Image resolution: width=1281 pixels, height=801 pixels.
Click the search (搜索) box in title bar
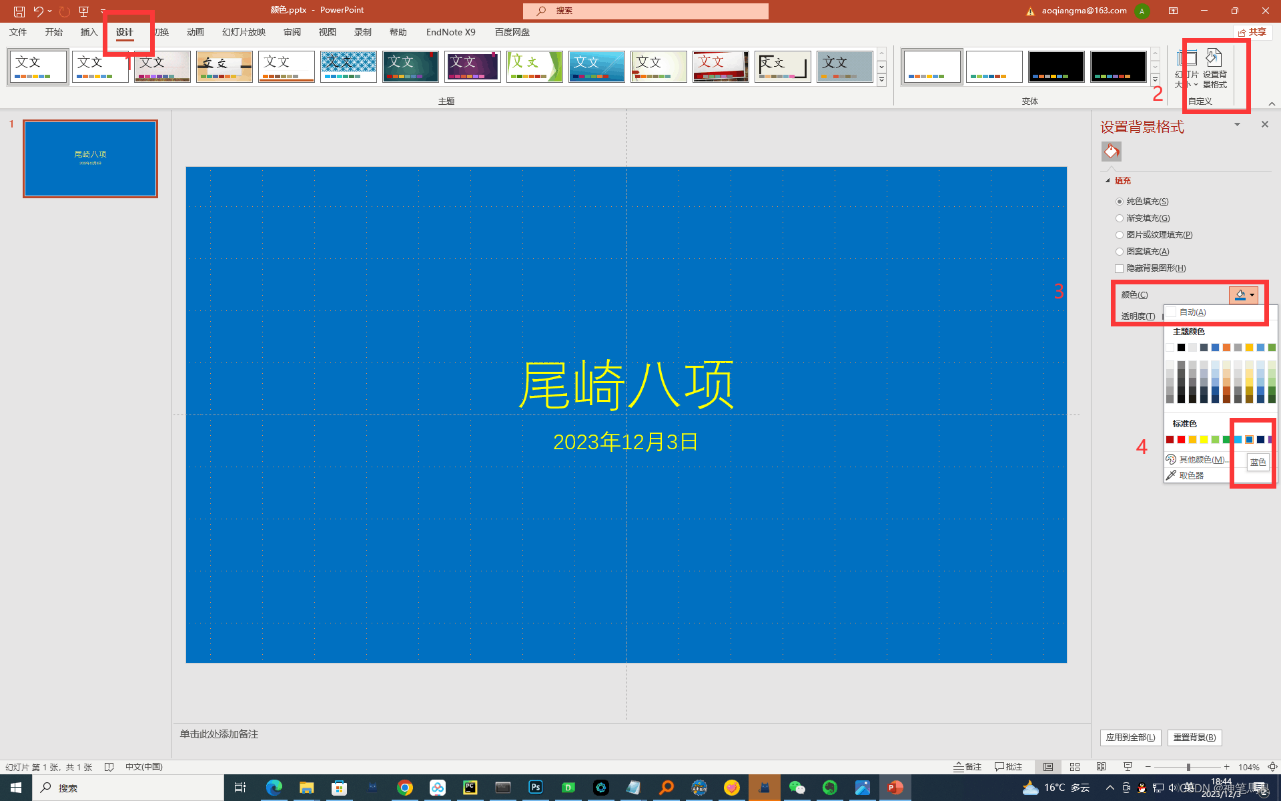click(x=646, y=11)
